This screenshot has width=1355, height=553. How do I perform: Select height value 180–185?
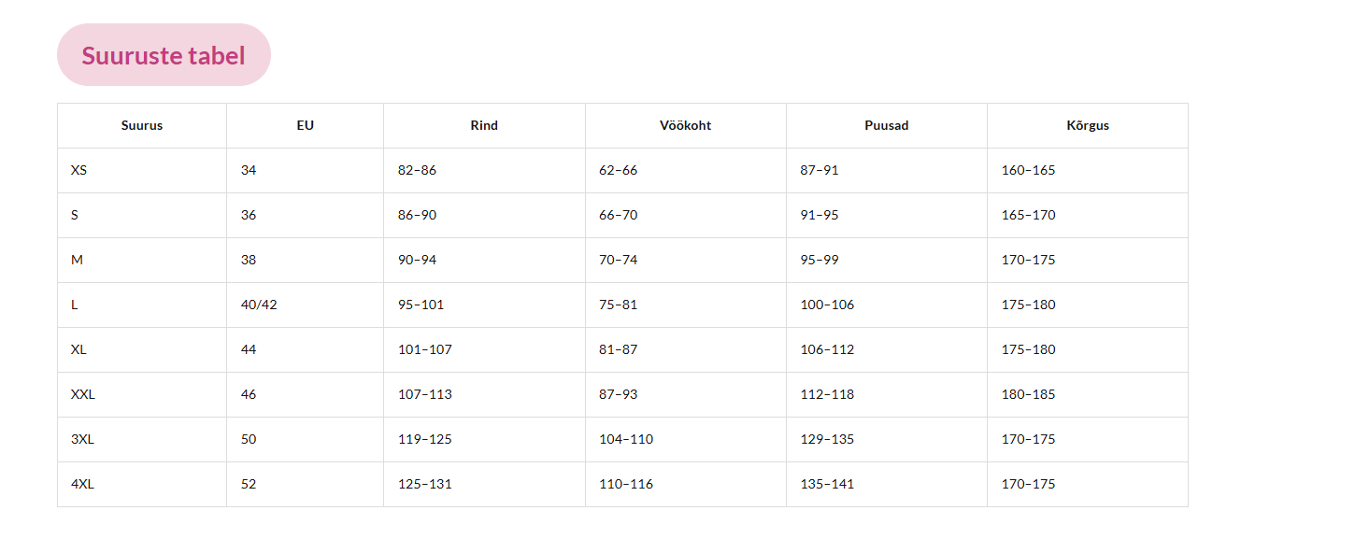(1028, 394)
